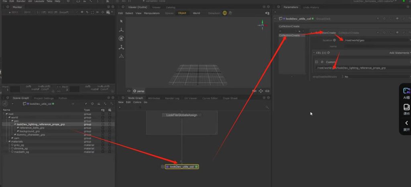Open the stripDisabledBlocks dropdown set to No

coord(376,76)
